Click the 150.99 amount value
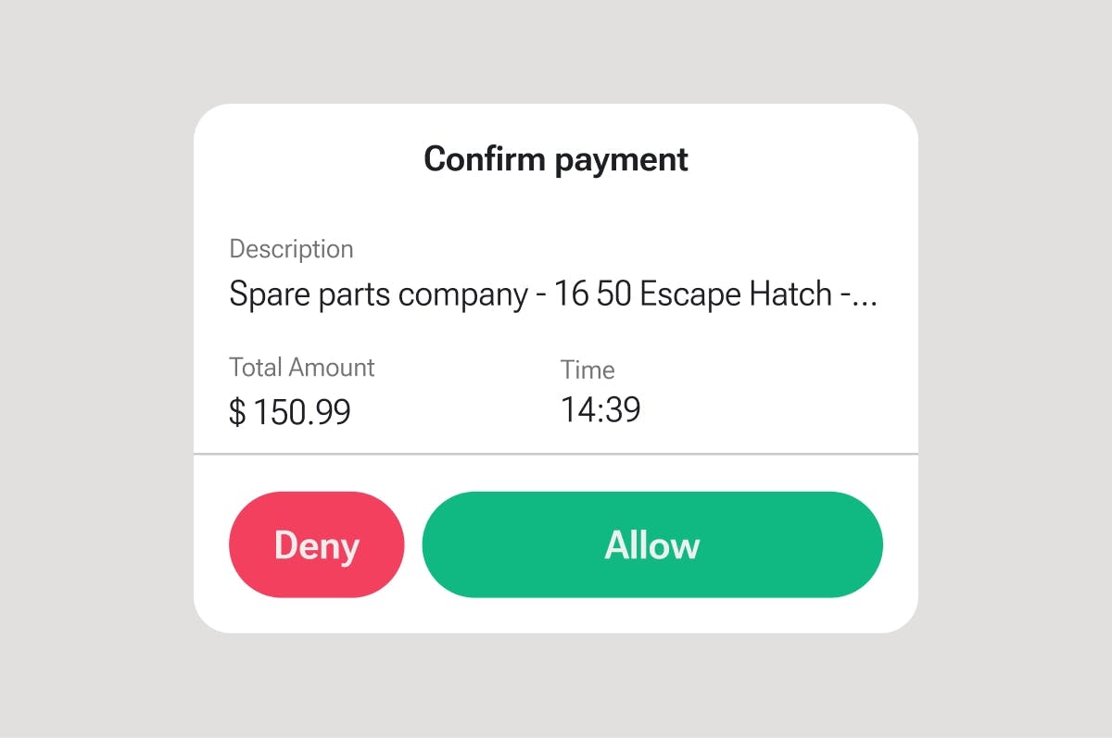 302,413
